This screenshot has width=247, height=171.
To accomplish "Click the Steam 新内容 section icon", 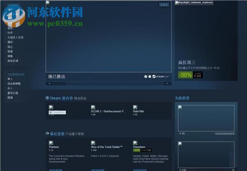I will [47, 98].
